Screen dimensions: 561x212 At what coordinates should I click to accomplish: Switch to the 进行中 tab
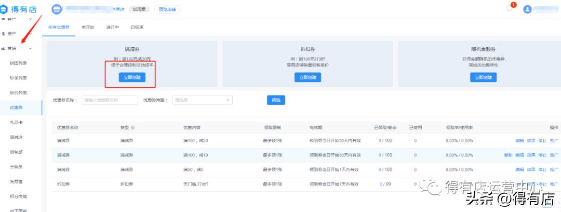[x=113, y=27]
